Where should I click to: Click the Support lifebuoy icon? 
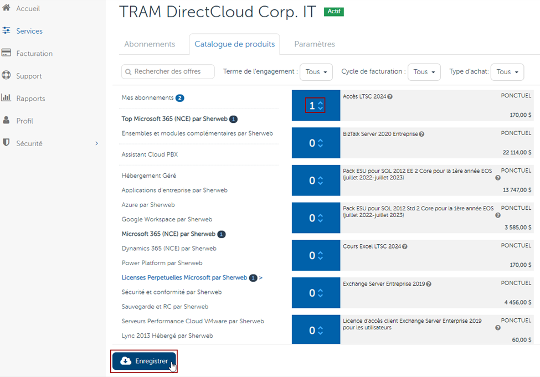(6, 75)
